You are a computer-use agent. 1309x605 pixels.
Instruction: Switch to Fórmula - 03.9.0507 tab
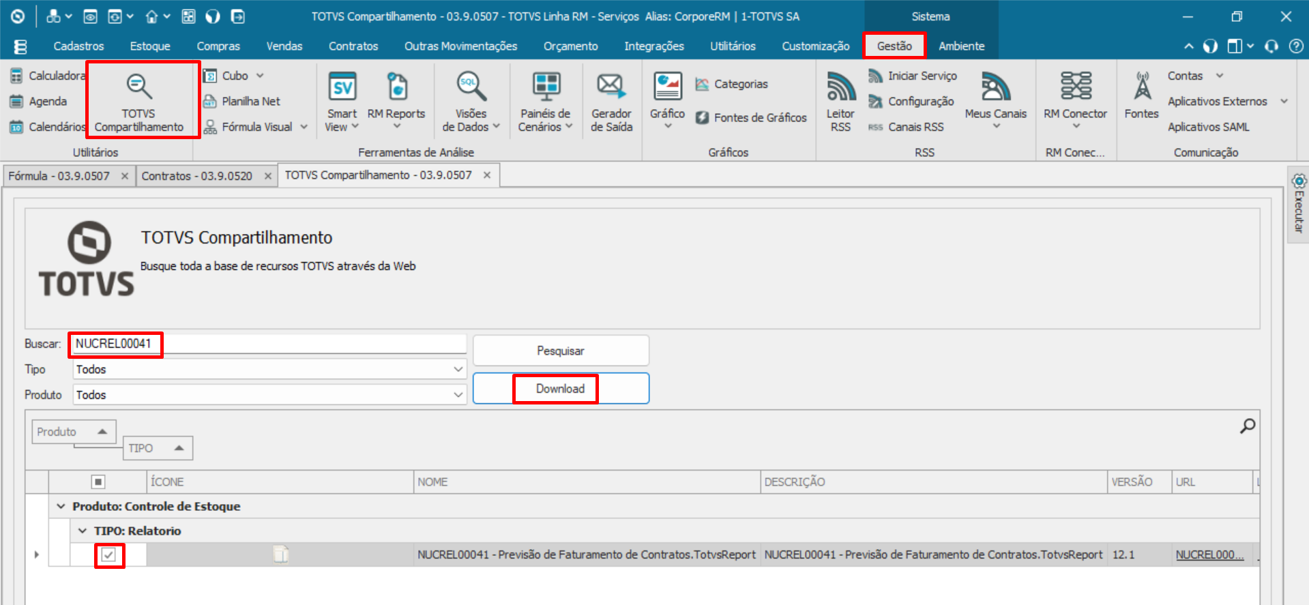pyautogui.click(x=59, y=176)
